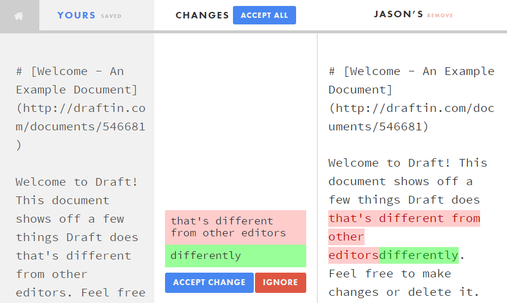Click 'editors. Feel free' in your document
The image size is (507, 303).
(80, 292)
